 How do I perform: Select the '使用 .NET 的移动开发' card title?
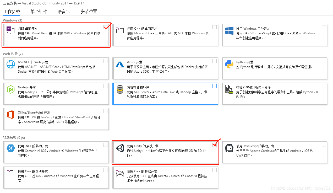pos(33,146)
